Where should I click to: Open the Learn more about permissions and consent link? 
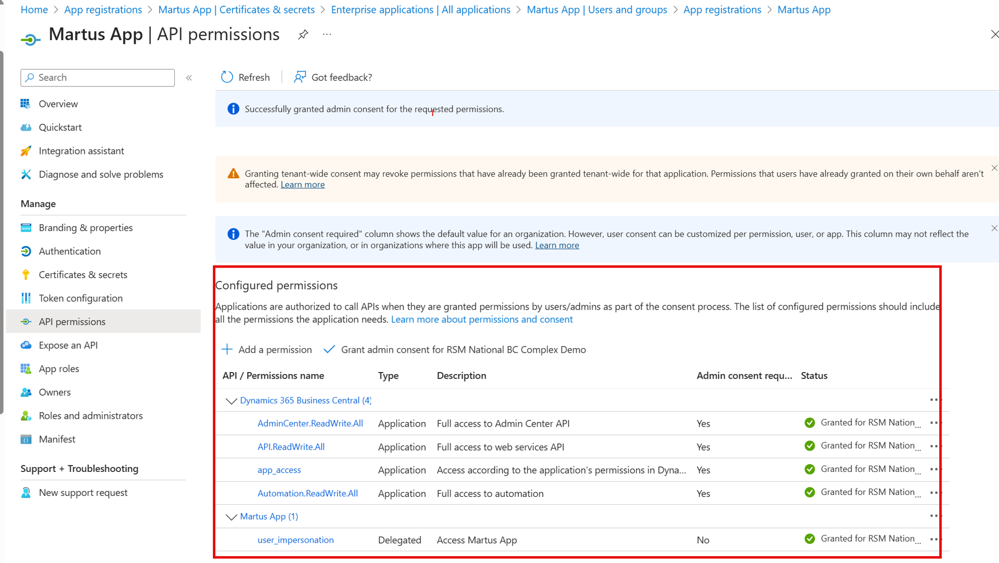[x=481, y=319]
